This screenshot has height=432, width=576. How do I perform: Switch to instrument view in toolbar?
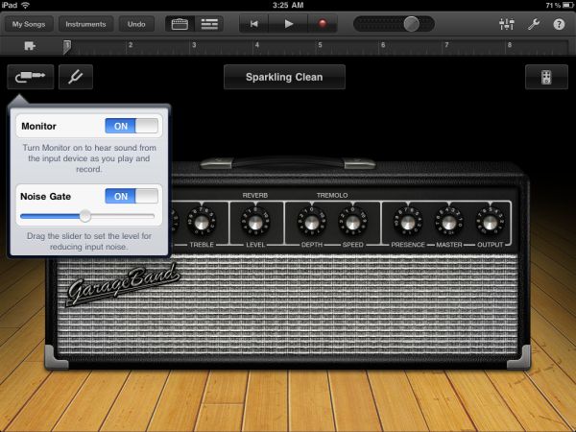[x=180, y=24]
